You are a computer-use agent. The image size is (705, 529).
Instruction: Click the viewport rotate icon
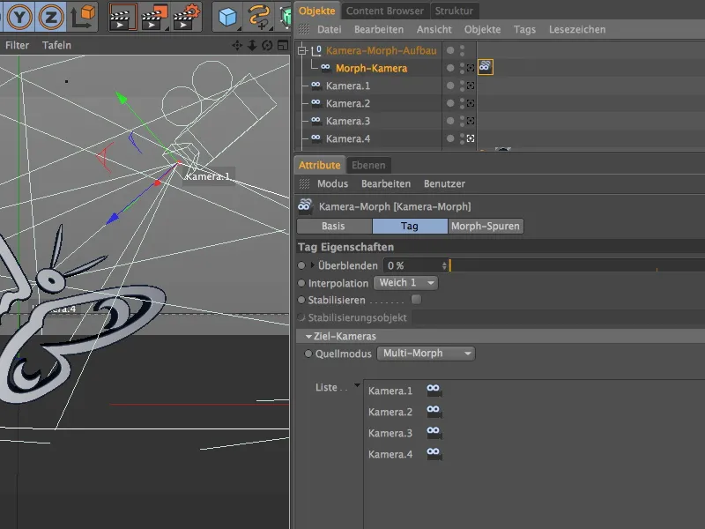(268, 46)
